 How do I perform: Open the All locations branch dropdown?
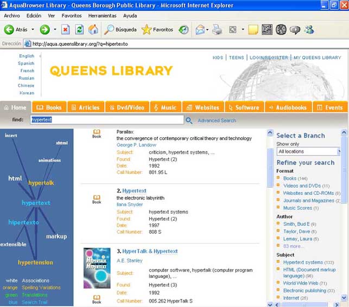point(308,151)
